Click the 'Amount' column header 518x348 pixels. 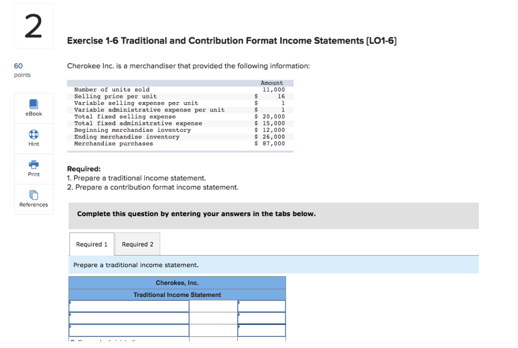point(272,83)
